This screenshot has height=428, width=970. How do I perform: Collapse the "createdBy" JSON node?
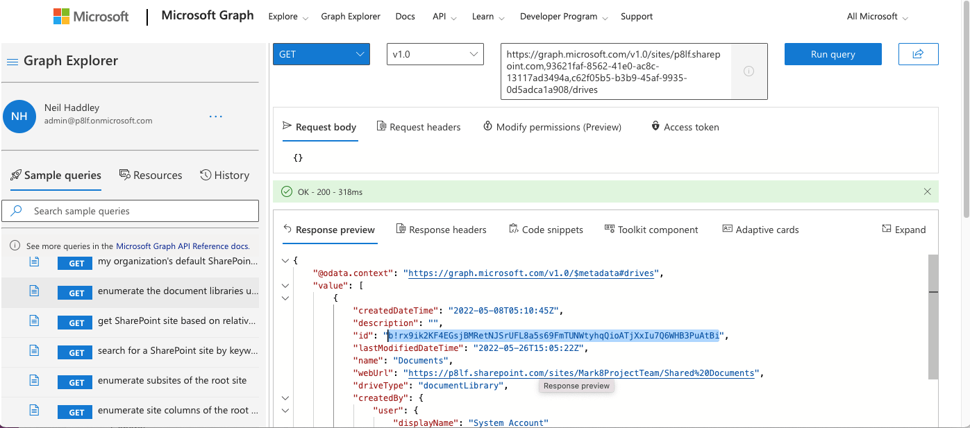[285, 398]
